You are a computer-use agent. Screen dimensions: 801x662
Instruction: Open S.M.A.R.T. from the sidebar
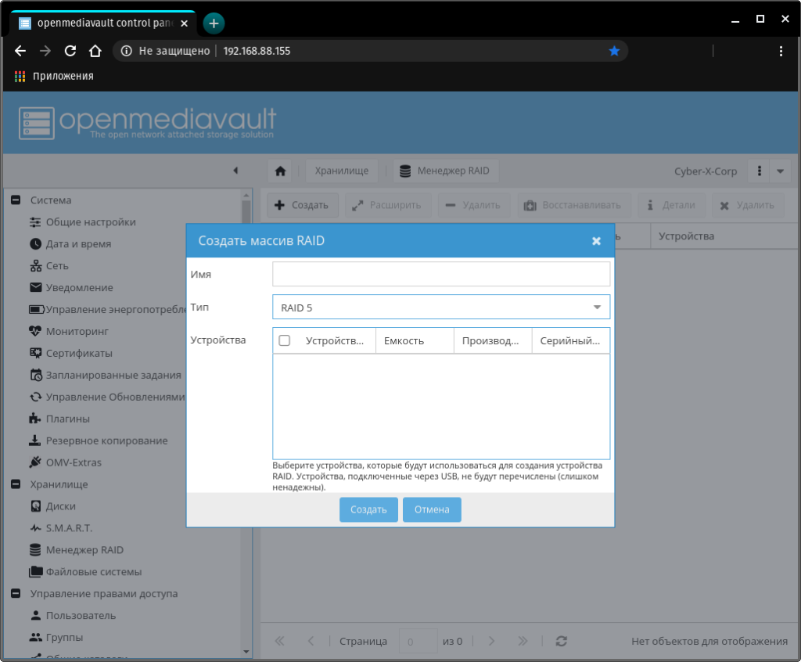click(69, 528)
